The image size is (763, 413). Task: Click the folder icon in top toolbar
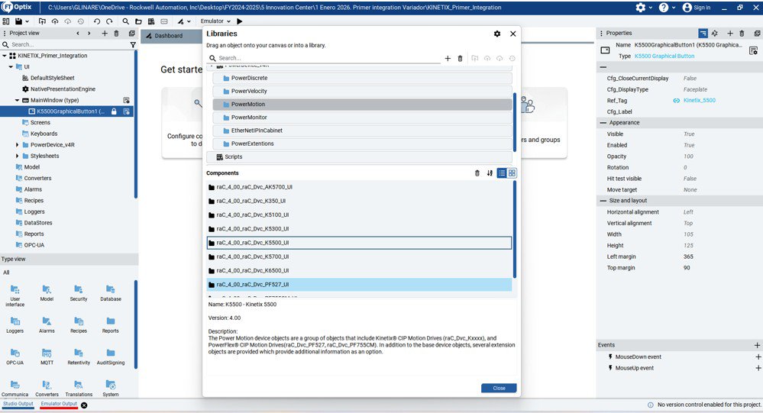pos(139,21)
